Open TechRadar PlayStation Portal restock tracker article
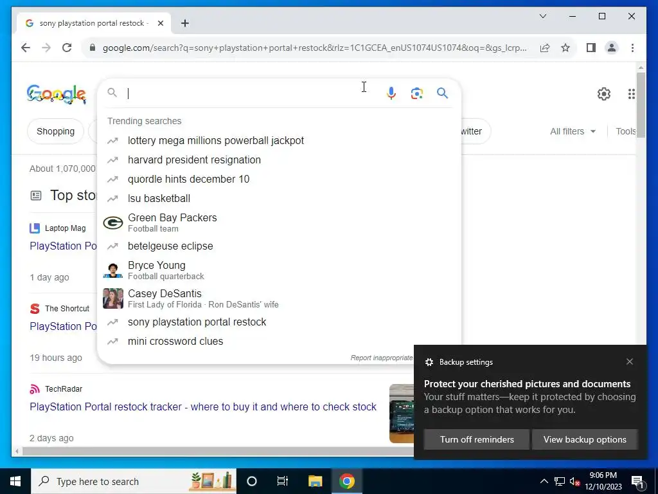Viewport: 658px width, 494px height. pos(203,407)
